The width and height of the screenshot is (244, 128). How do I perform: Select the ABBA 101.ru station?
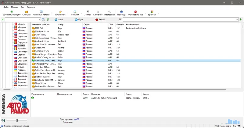[136, 35]
